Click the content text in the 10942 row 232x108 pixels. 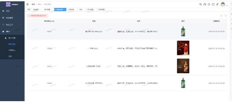(x=138, y=83)
